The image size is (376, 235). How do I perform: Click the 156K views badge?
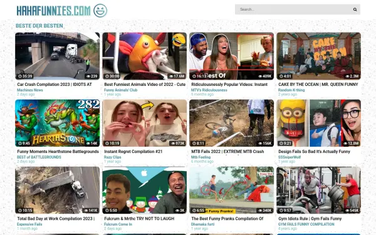265,144
